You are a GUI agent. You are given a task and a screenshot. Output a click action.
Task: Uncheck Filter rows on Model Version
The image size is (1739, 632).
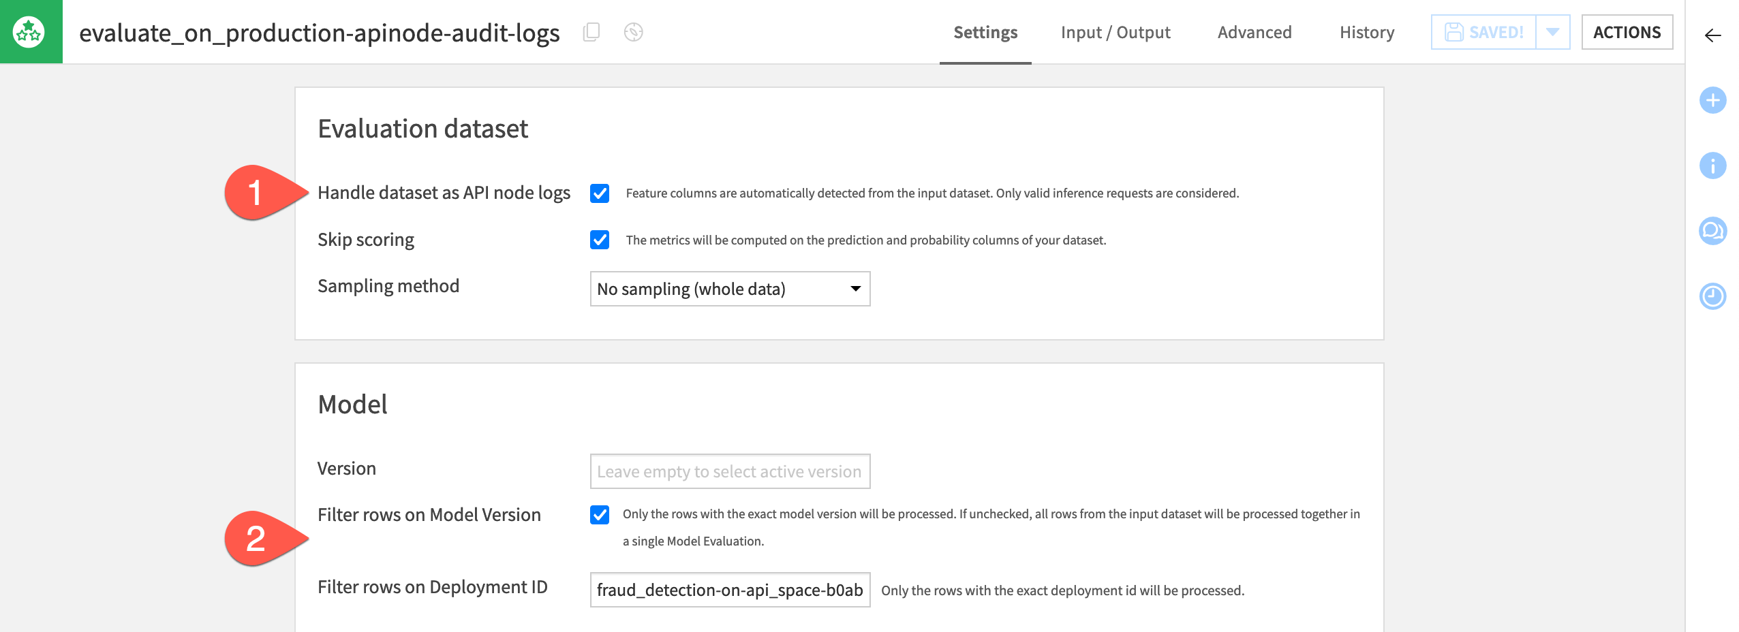click(x=599, y=516)
